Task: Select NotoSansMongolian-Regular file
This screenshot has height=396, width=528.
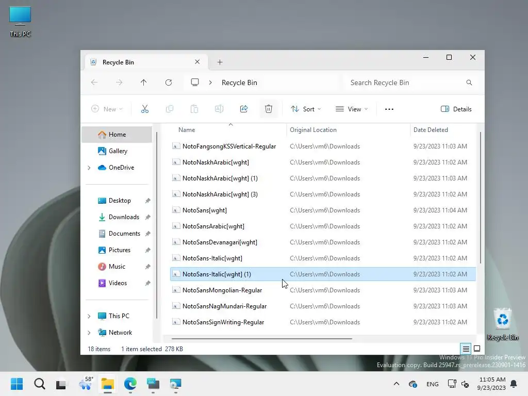Action: (323, 290)
